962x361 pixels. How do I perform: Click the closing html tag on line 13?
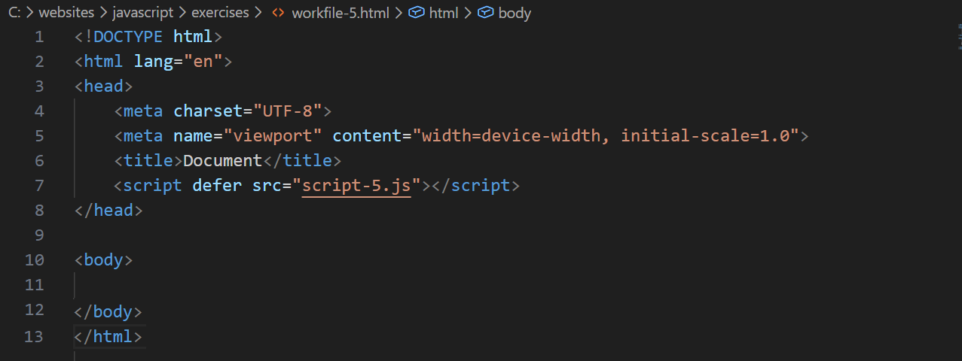coord(108,335)
